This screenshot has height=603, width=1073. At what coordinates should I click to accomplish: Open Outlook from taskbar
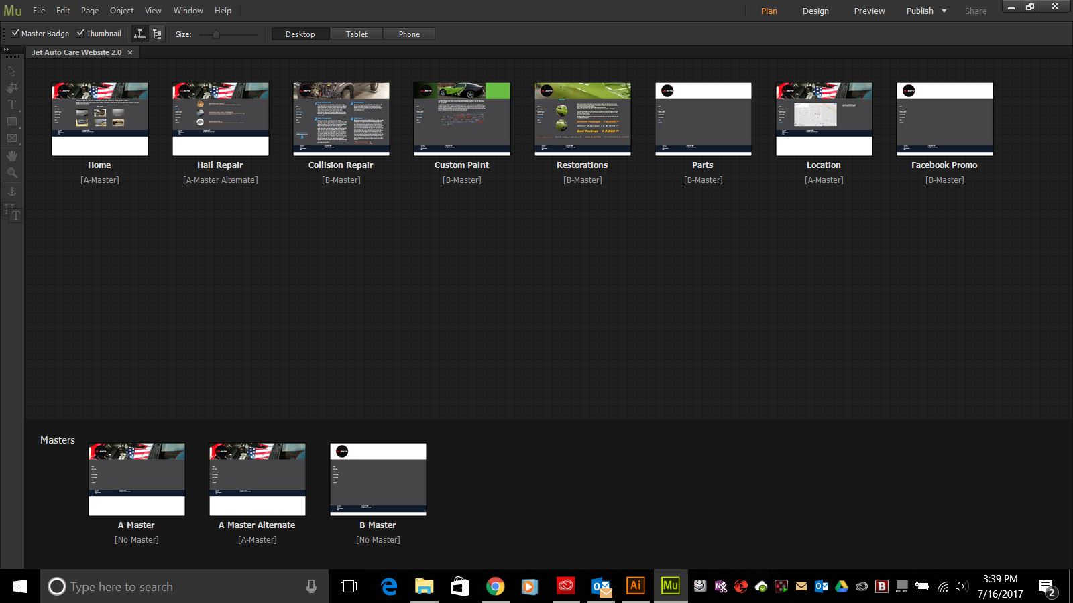[x=602, y=586]
